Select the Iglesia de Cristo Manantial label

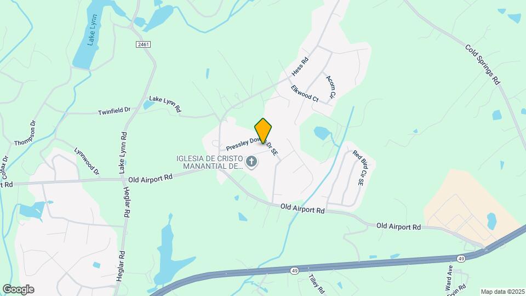(210, 162)
